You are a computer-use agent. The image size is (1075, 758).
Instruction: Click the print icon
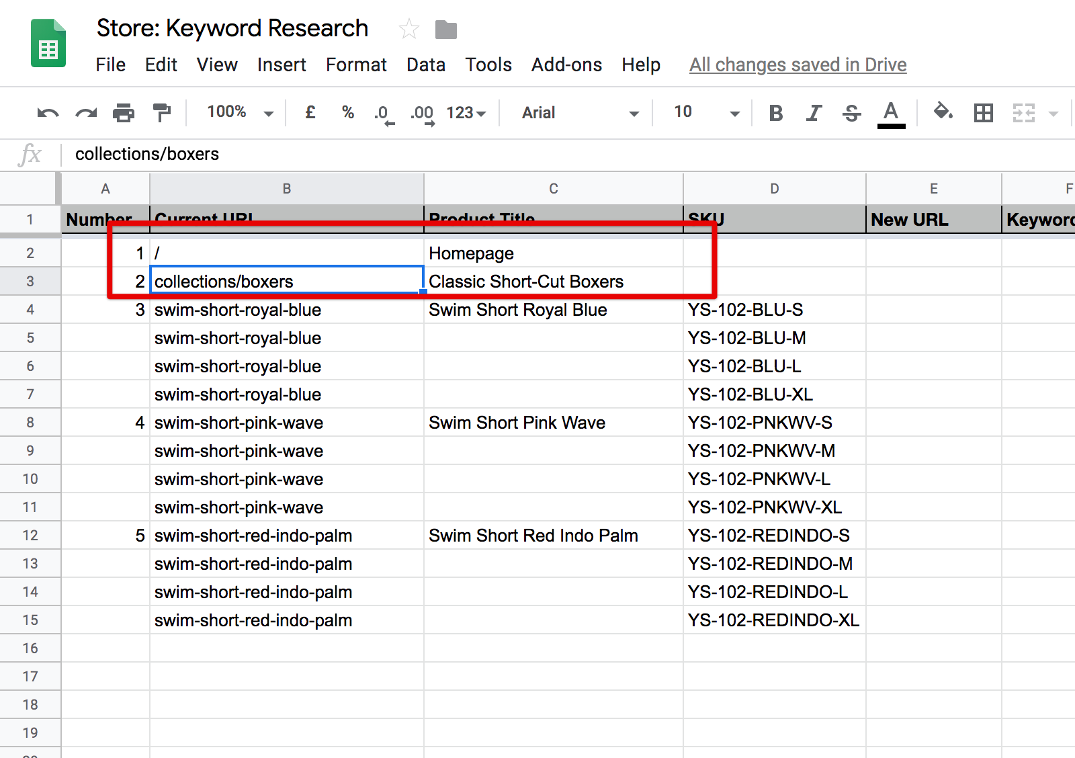(124, 113)
